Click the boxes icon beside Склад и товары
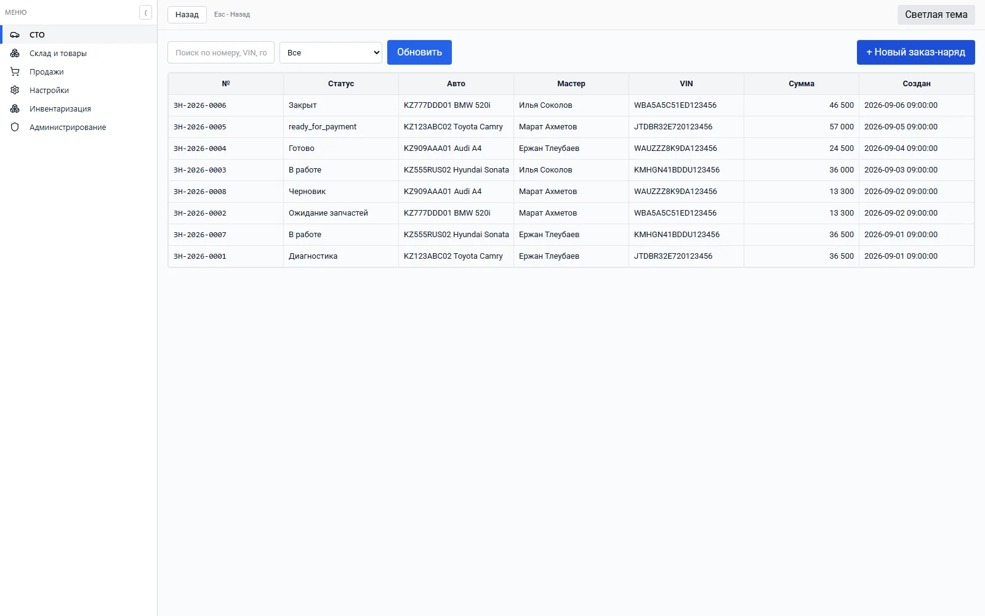Viewport: 985px width, 616px height. 15,53
